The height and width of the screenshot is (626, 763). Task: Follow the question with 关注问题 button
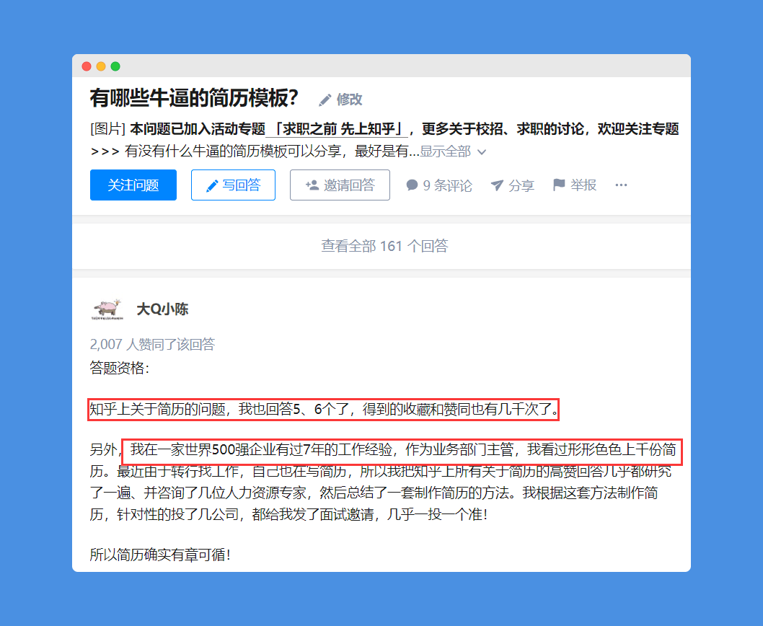[x=133, y=185]
